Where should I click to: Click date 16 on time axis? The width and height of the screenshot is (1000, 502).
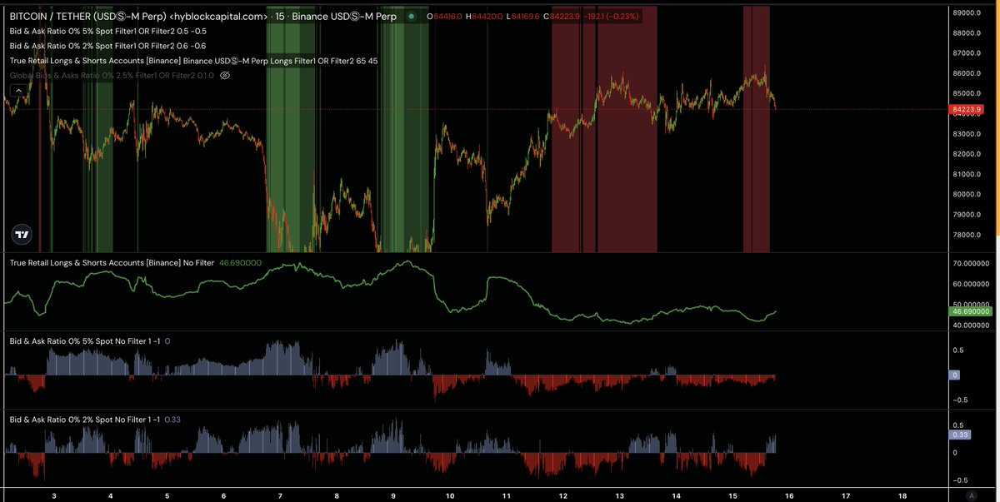[789, 495]
